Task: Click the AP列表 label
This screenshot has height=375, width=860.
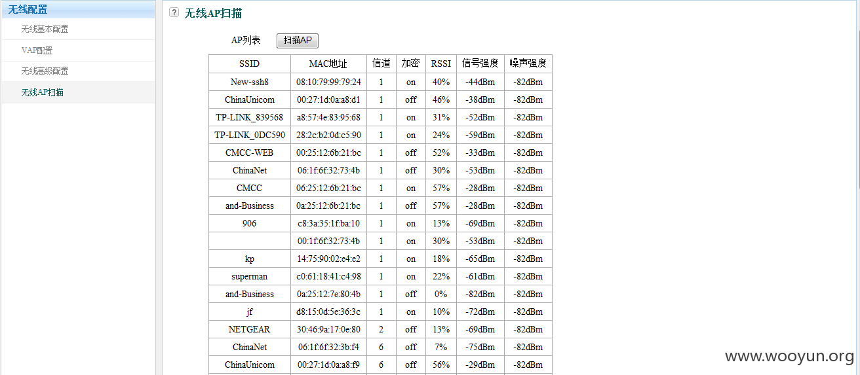Action: click(x=246, y=40)
